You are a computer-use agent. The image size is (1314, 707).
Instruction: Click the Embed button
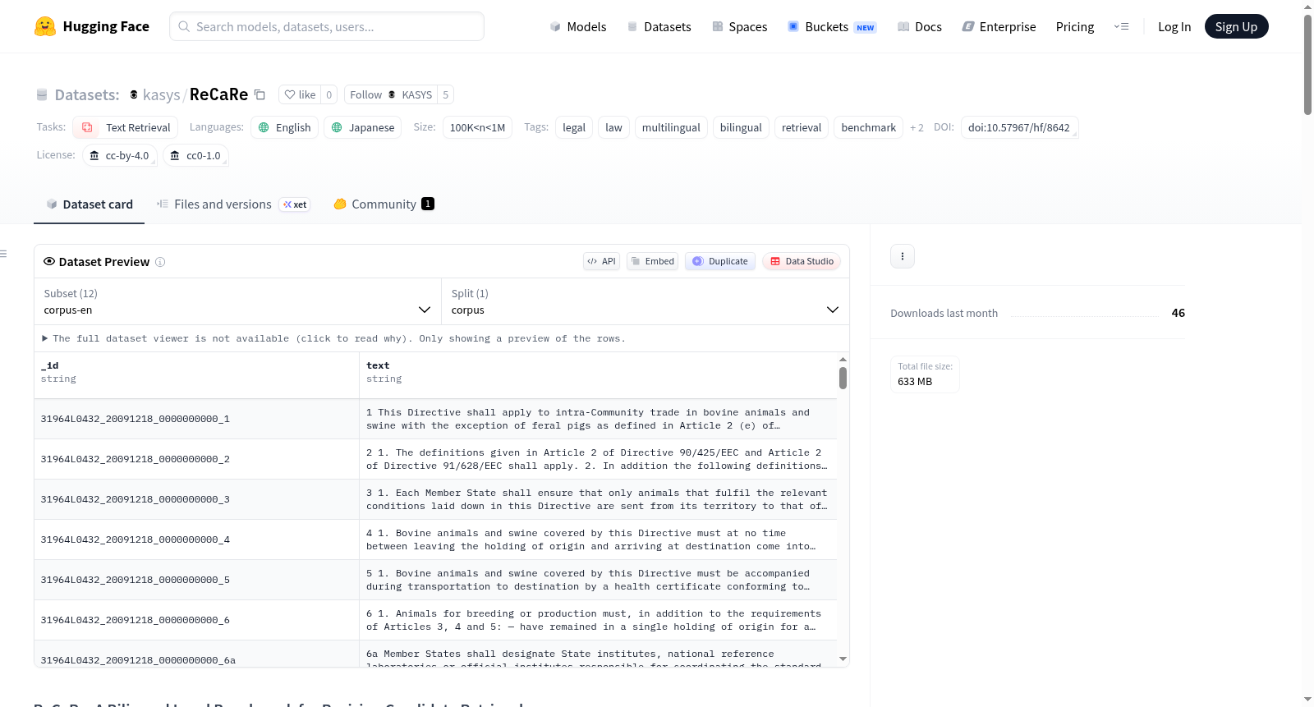pos(652,261)
